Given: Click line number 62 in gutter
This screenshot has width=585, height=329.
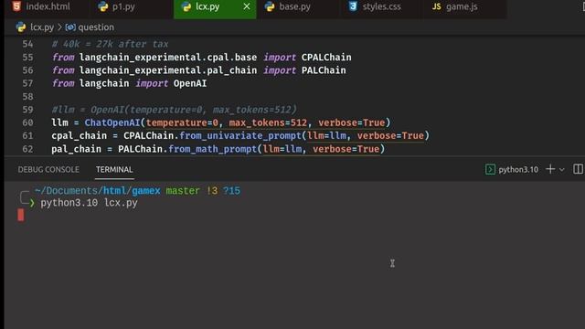Looking at the screenshot, I should pos(27,149).
